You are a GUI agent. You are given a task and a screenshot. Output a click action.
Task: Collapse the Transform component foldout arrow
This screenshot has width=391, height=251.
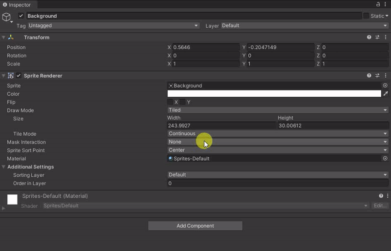pyautogui.click(x=3, y=37)
